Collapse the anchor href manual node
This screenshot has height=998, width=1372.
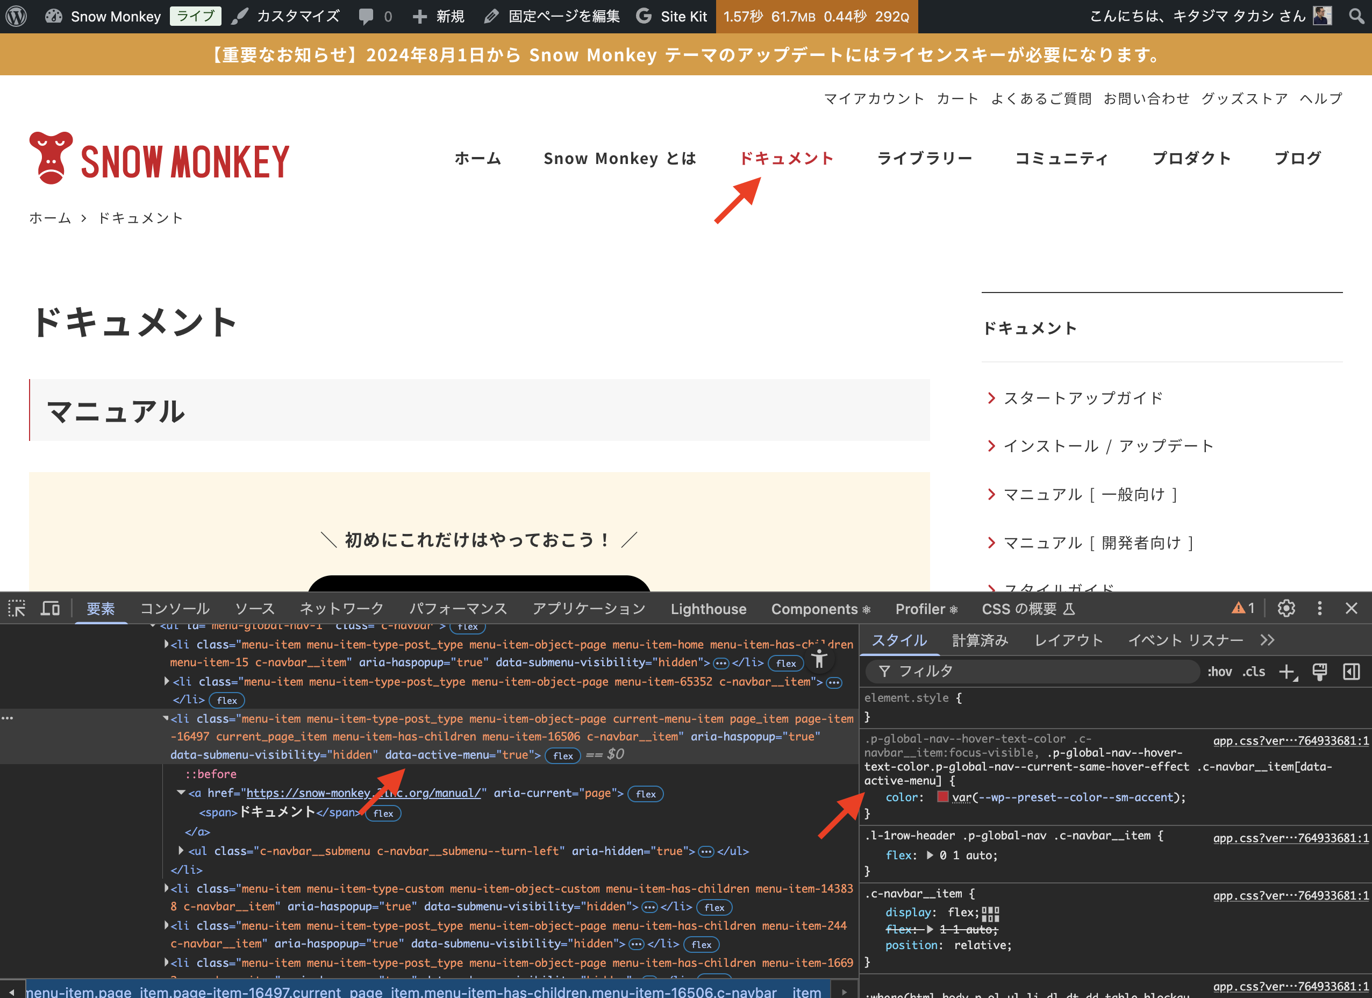point(181,793)
